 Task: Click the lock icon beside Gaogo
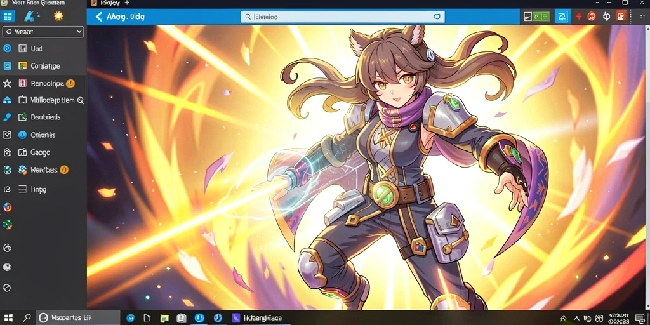click(x=7, y=152)
